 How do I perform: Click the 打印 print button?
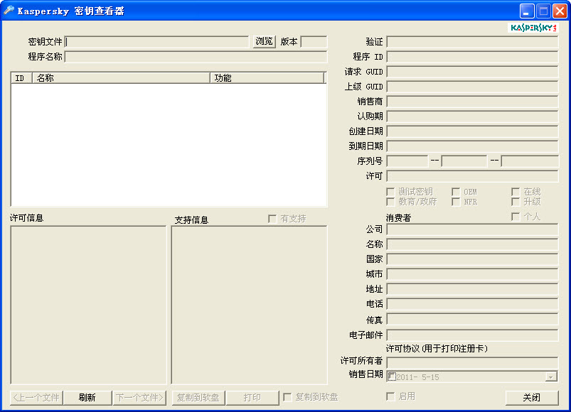click(x=252, y=398)
